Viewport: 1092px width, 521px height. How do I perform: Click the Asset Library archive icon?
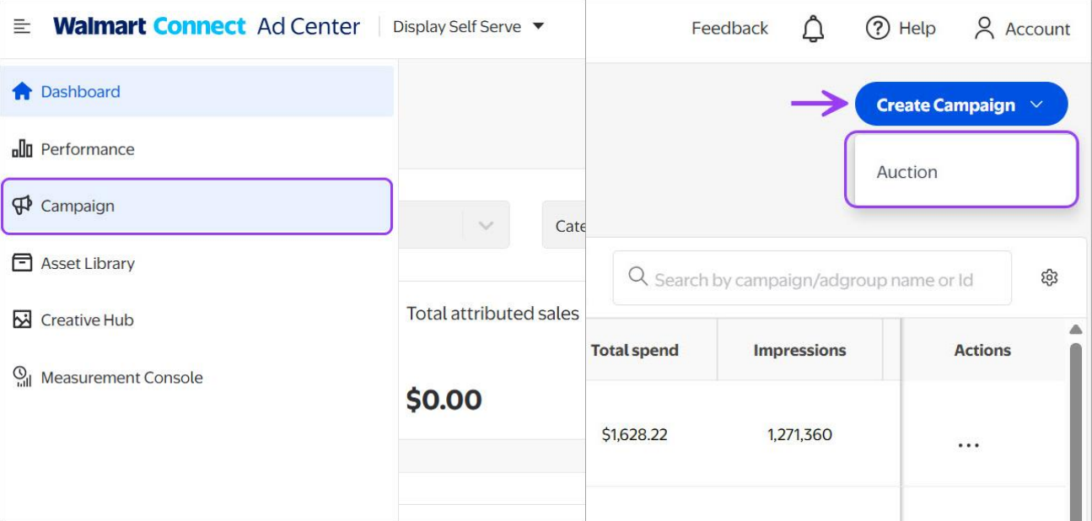pos(22,263)
